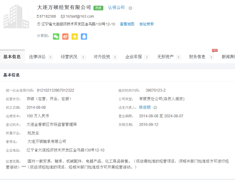
Task: Open legal representative 陈俊丽 link
Action: (x=145, y=107)
